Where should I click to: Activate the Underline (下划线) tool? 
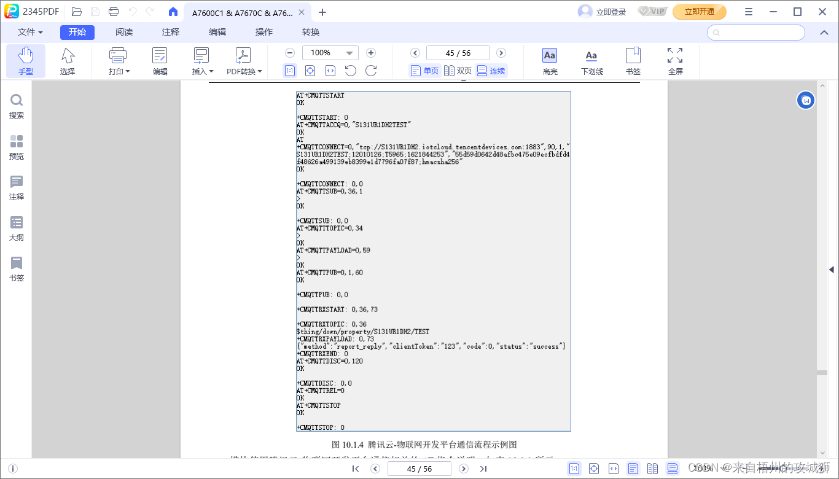coord(591,61)
